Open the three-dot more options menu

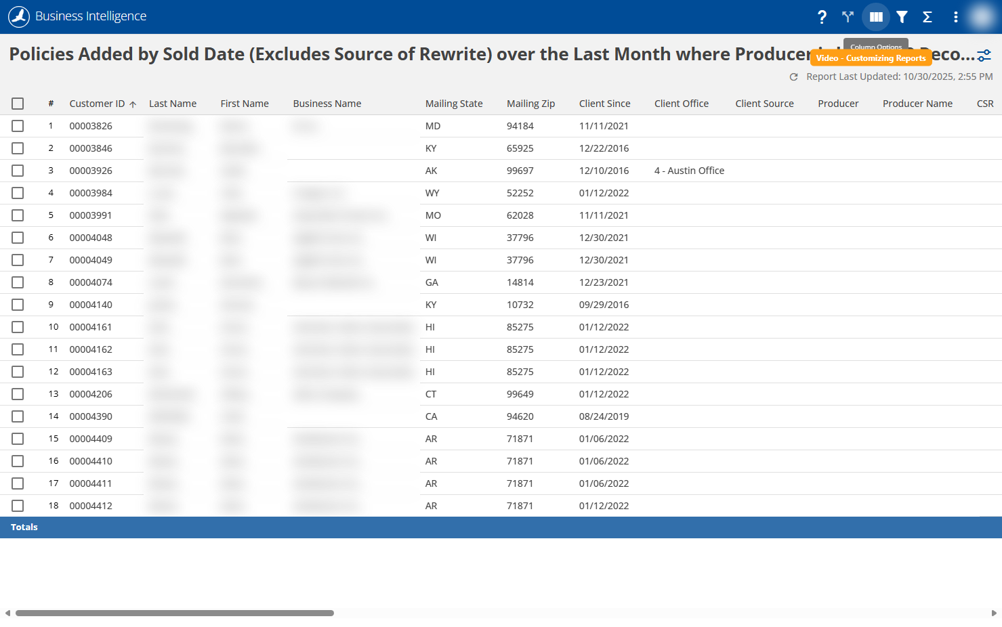956,17
